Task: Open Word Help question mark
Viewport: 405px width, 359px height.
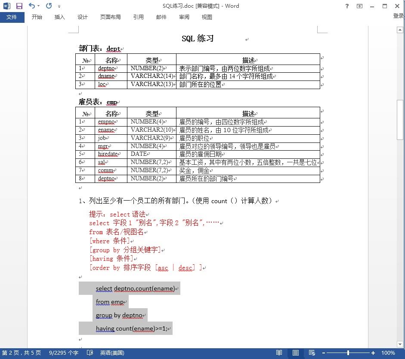Action: tap(347, 6)
